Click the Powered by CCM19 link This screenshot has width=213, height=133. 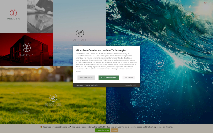131,85
